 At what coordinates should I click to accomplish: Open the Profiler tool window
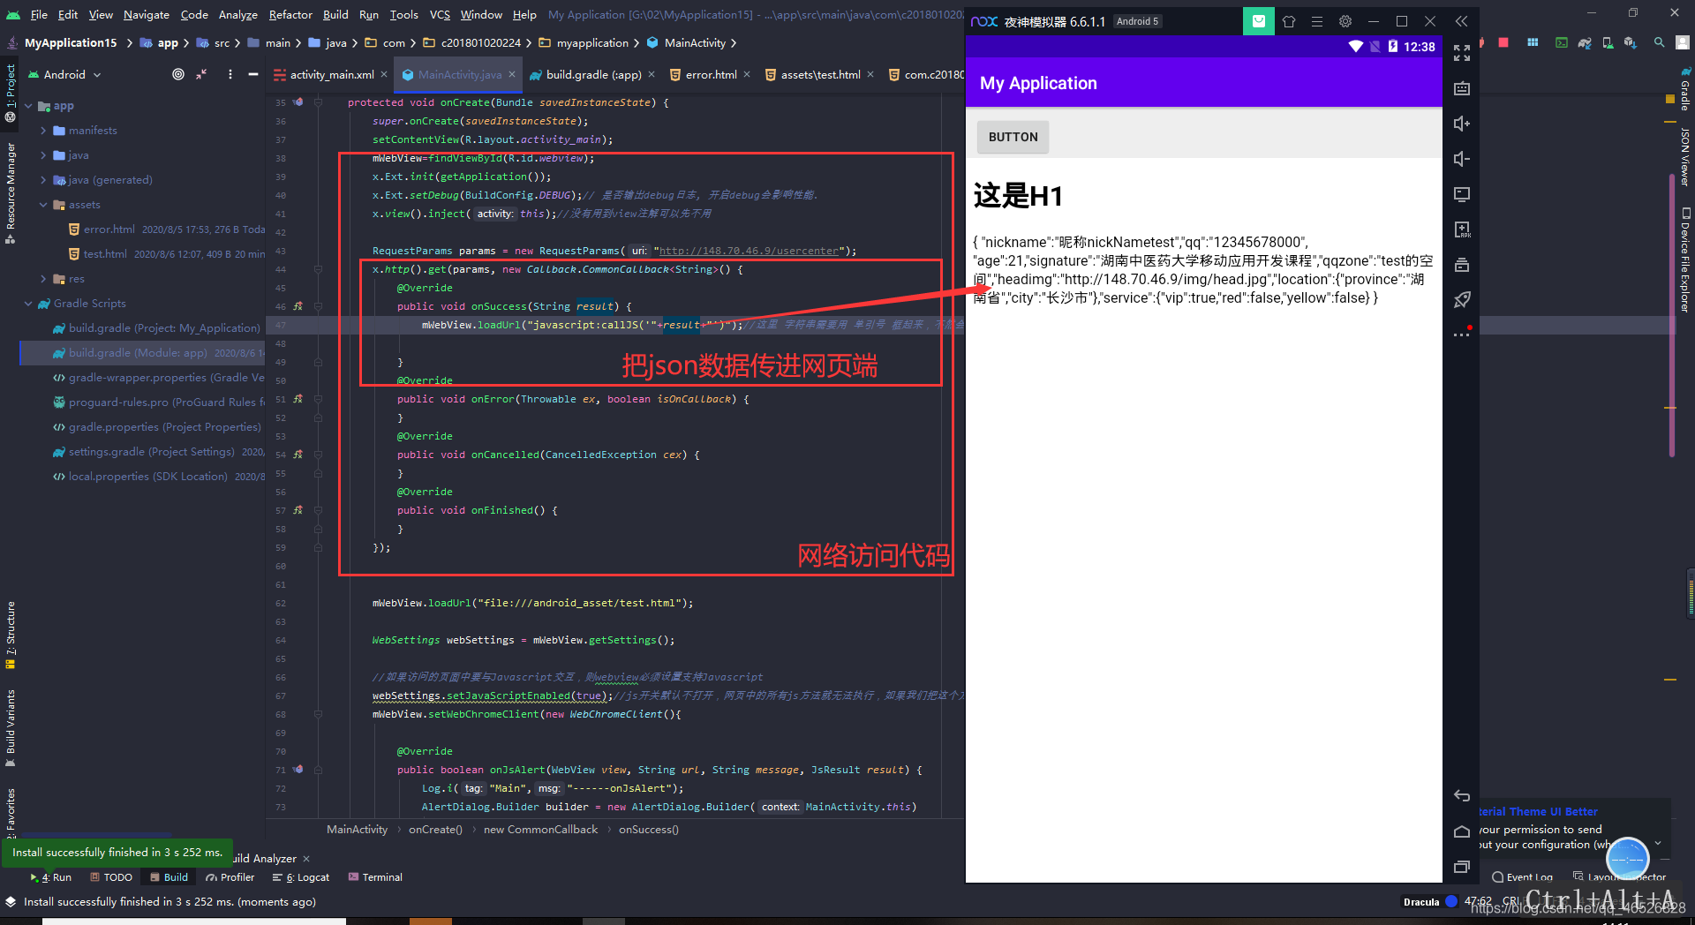pos(230,877)
